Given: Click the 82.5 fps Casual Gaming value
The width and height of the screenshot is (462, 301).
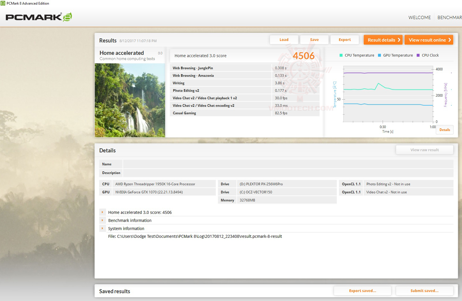Looking at the screenshot, I should tap(281, 113).
